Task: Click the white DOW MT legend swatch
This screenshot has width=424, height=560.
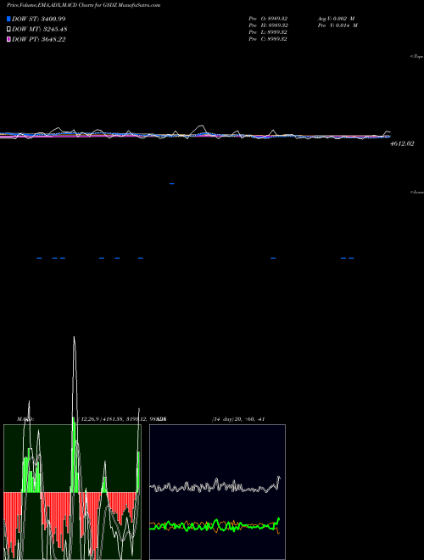Action: pyautogui.click(x=8, y=30)
